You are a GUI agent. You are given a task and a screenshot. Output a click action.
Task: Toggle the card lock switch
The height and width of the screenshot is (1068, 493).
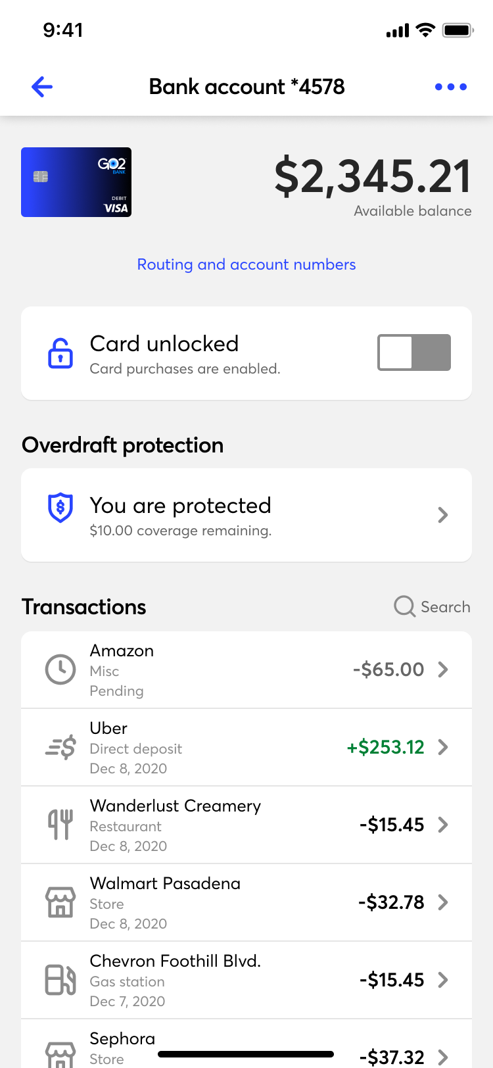tap(414, 352)
